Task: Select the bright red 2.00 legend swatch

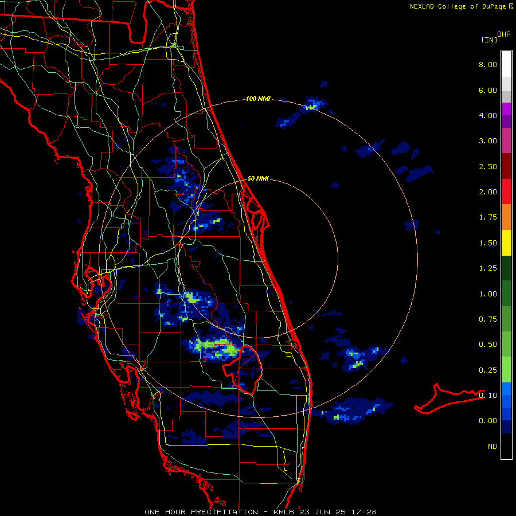Action: click(x=506, y=191)
